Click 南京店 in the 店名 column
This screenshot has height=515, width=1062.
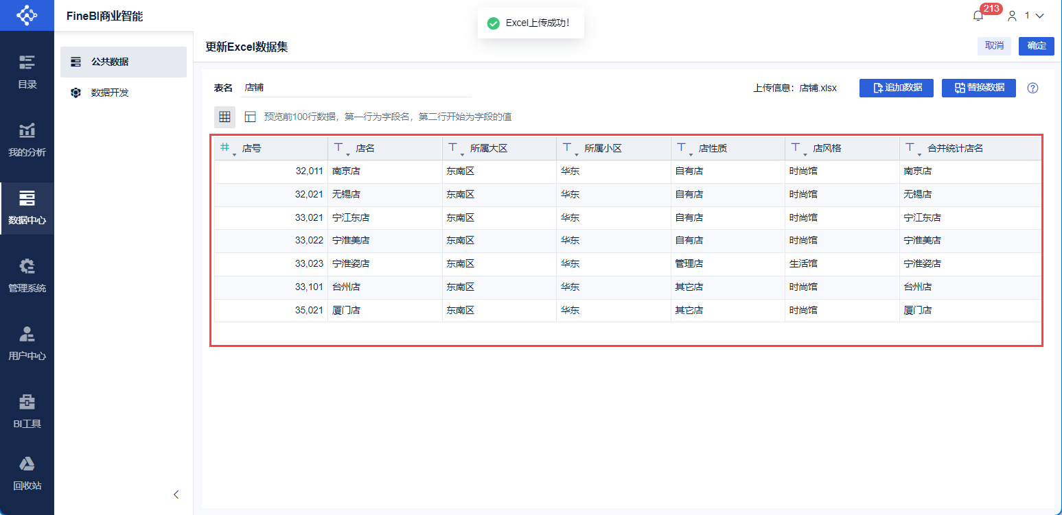[x=346, y=171]
